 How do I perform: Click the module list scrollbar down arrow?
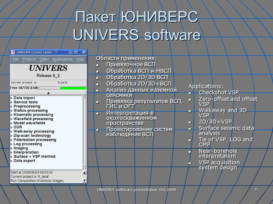tap(85, 168)
